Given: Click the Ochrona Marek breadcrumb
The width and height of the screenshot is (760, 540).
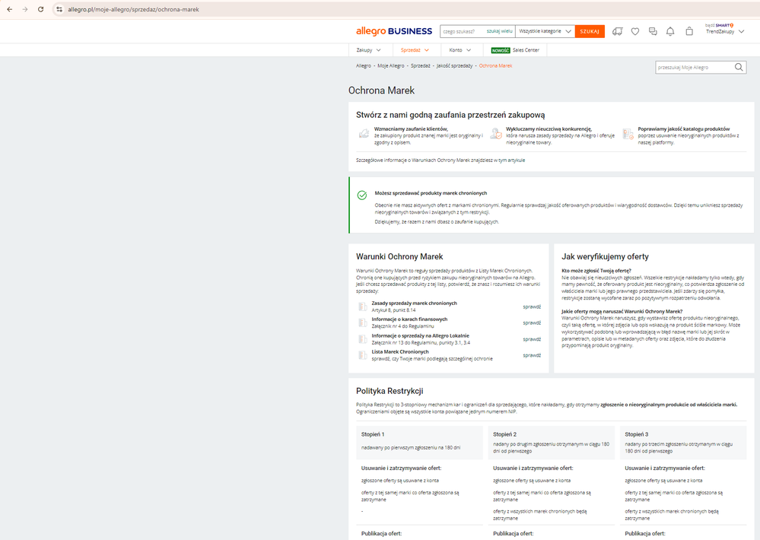Looking at the screenshot, I should click(495, 66).
